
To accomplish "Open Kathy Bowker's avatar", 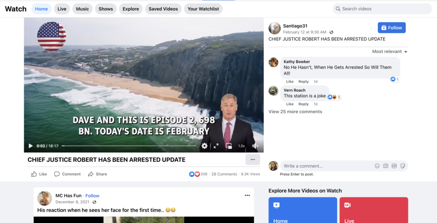I will 273,63.
